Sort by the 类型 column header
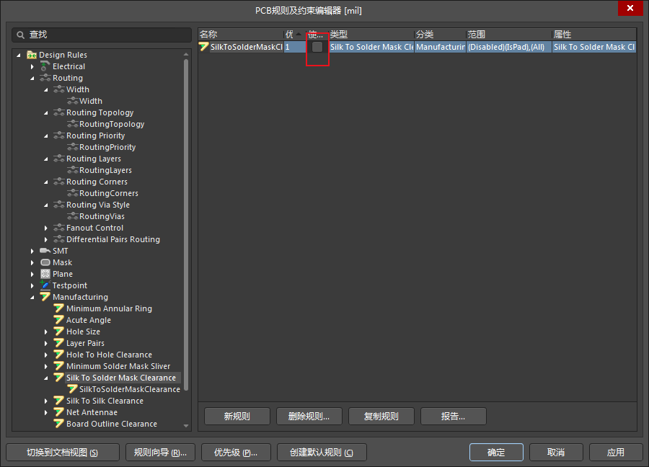The image size is (649, 467). click(x=371, y=35)
